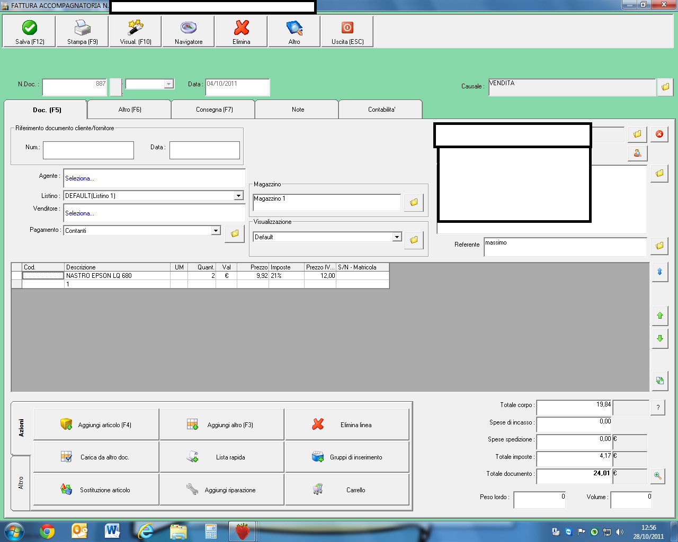
Task: Move row down with green down arrow
Action: (659, 338)
